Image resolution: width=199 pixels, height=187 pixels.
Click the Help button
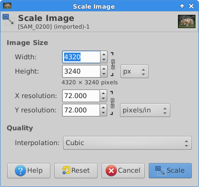pyautogui.click(x=29, y=171)
